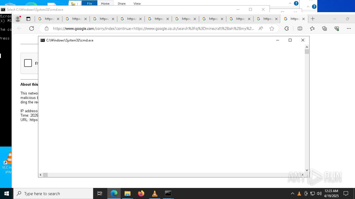Open File Explorer View ribbon tab
This screenshot has height=199, width=355.
[x=137, y=4]
